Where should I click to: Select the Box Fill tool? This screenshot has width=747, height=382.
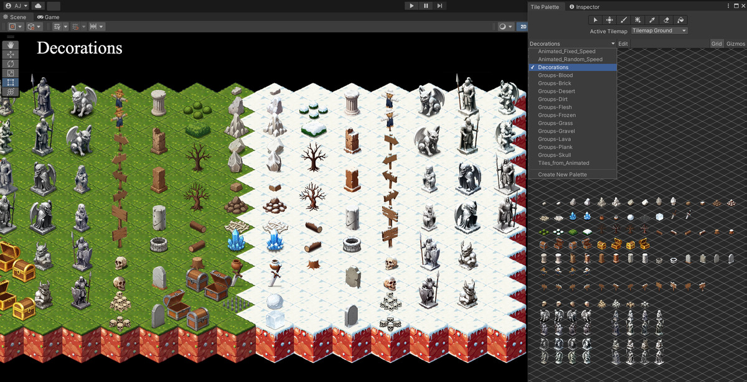(637, 19)
